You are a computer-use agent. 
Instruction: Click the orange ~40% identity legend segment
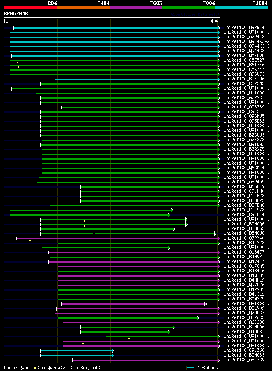(x=83, y=8)
